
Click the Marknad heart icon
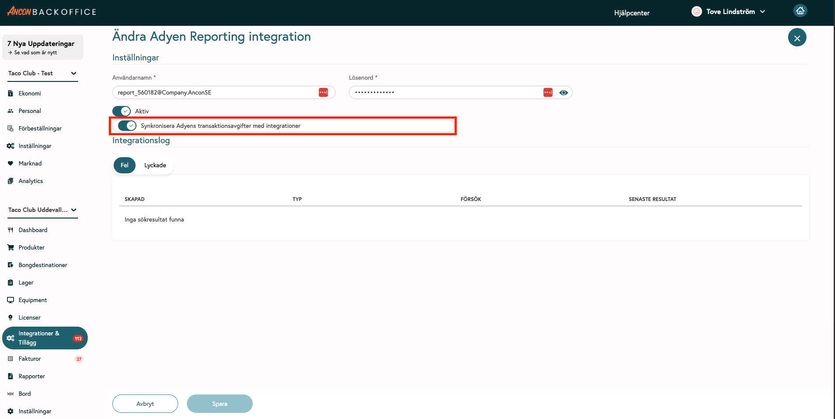11,163
